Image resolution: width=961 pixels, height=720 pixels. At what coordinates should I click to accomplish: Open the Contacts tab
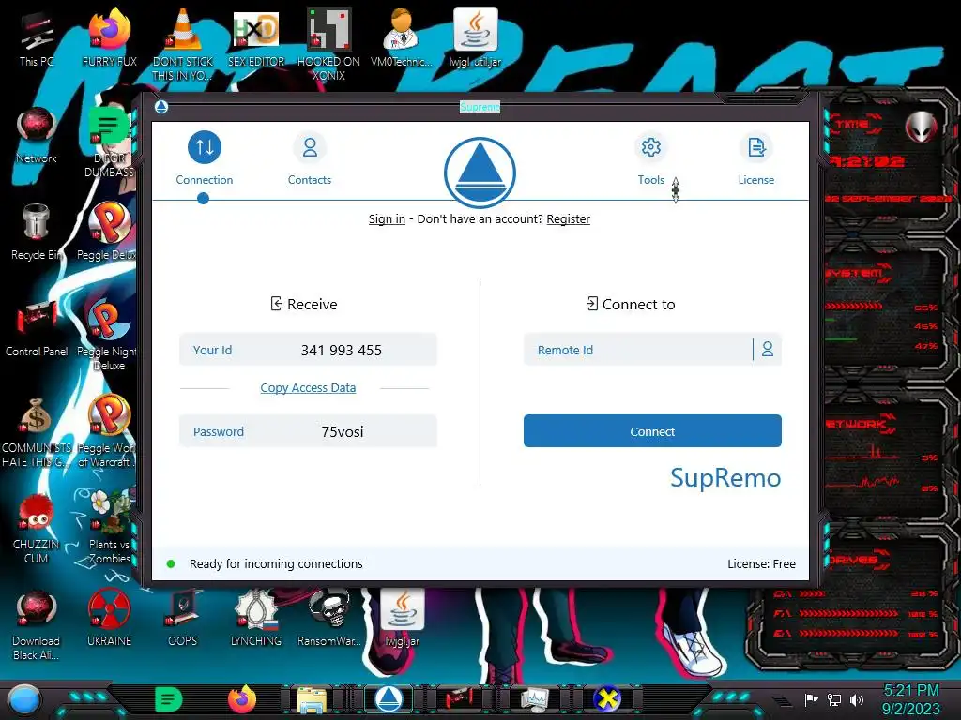310,157
